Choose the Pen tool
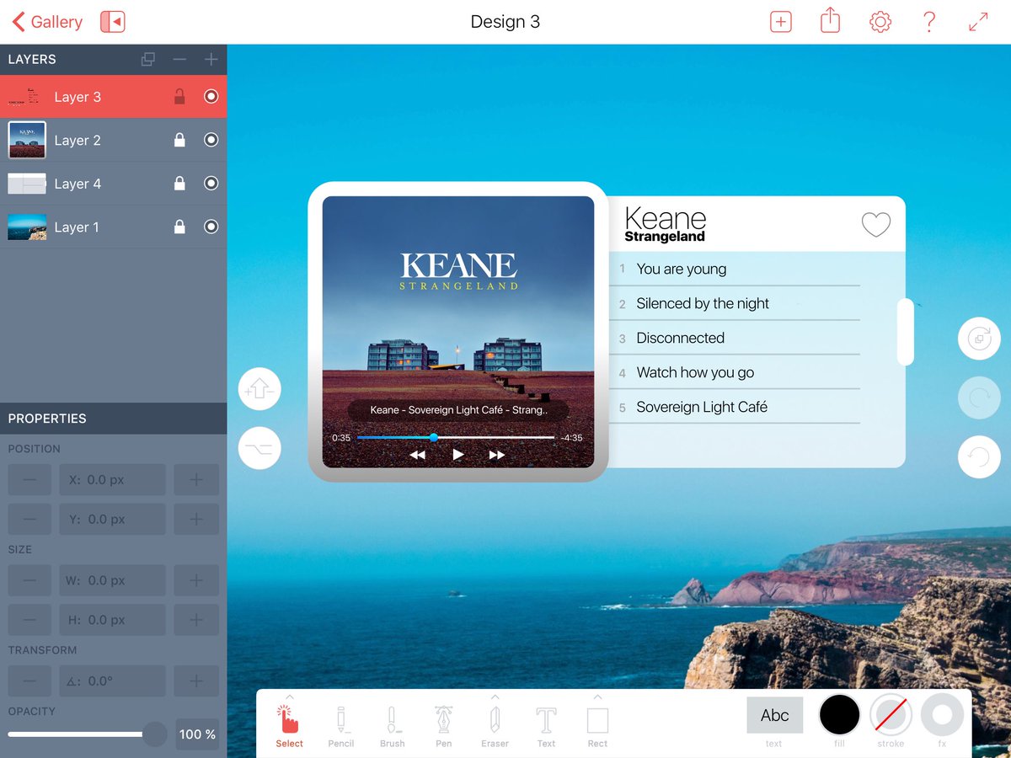The image size is (1011, 758). point(444,726)
